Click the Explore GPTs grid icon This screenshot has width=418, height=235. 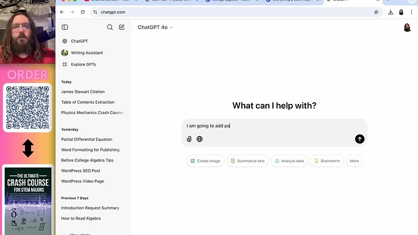65,64
